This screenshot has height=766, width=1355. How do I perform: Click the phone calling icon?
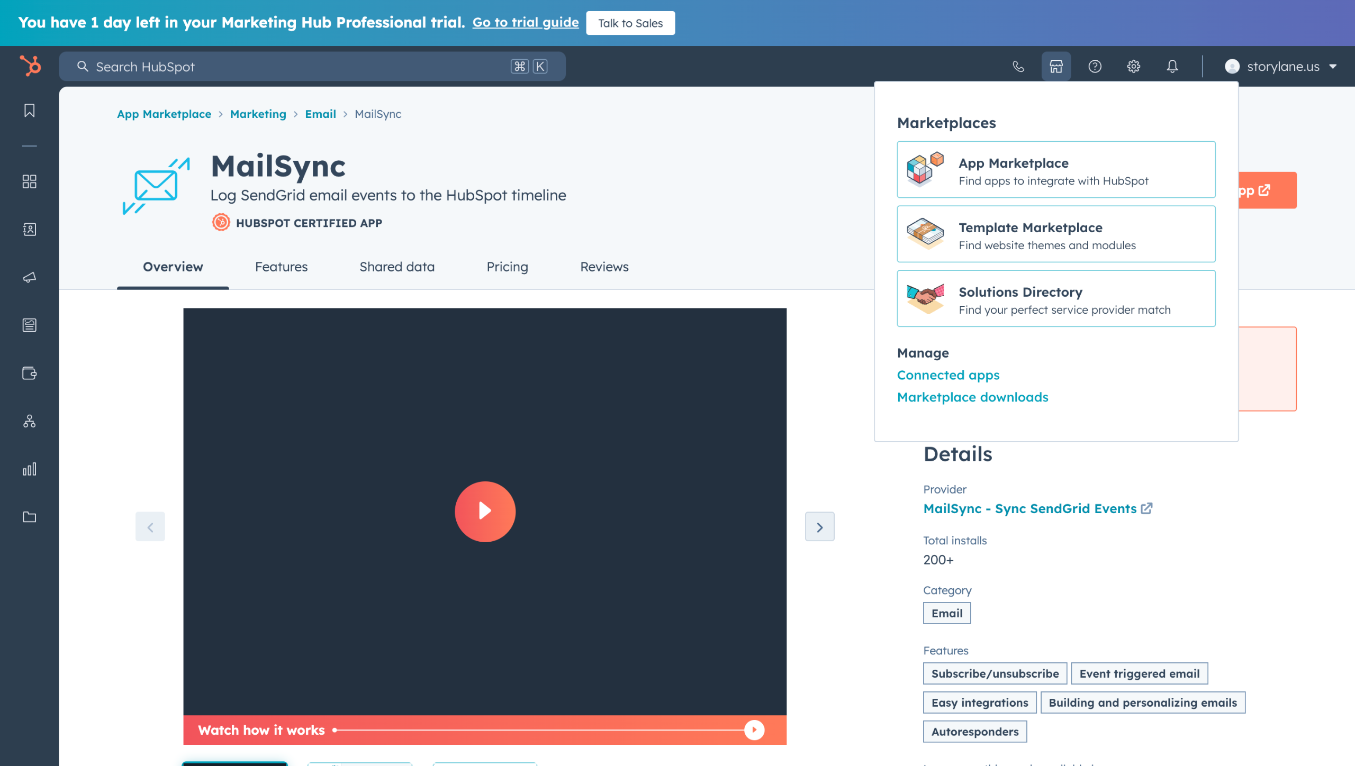[x=1018, y=66]
